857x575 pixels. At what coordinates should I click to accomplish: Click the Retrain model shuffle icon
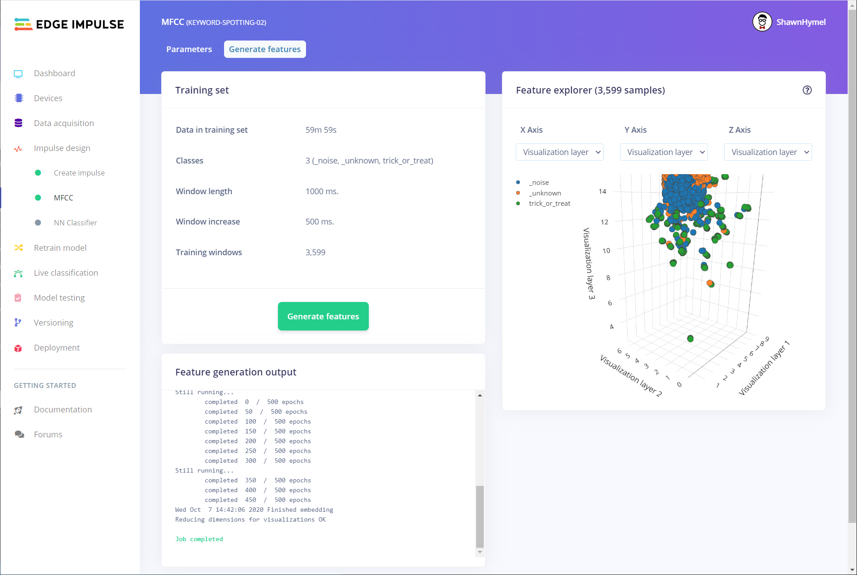tap(18, 248)
